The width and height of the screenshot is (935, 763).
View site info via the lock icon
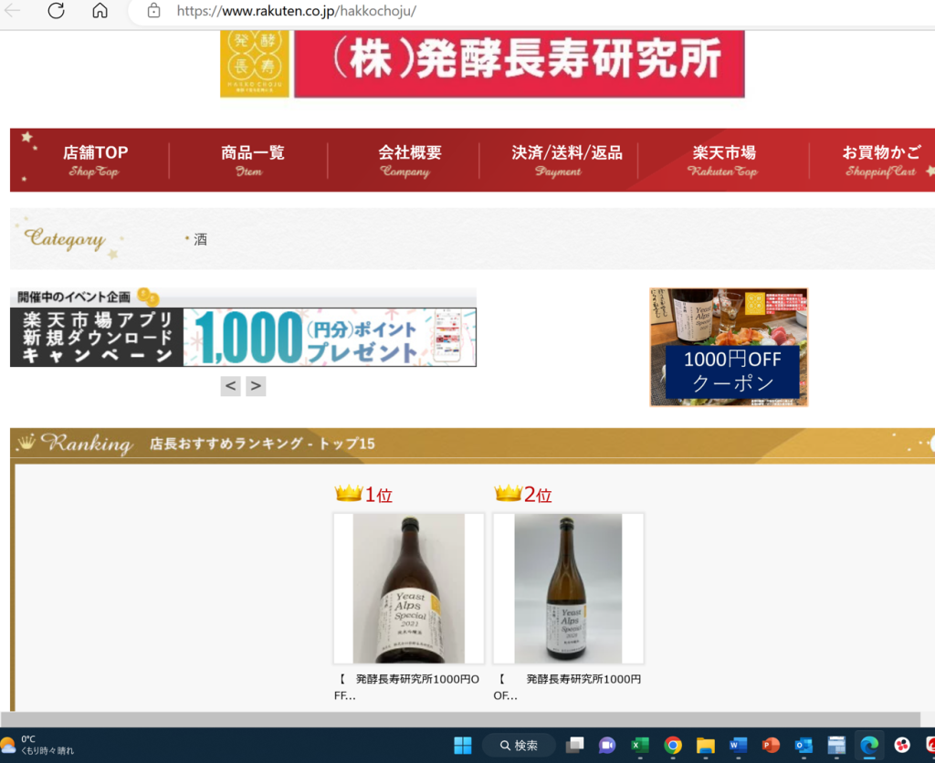click(153, 10)
